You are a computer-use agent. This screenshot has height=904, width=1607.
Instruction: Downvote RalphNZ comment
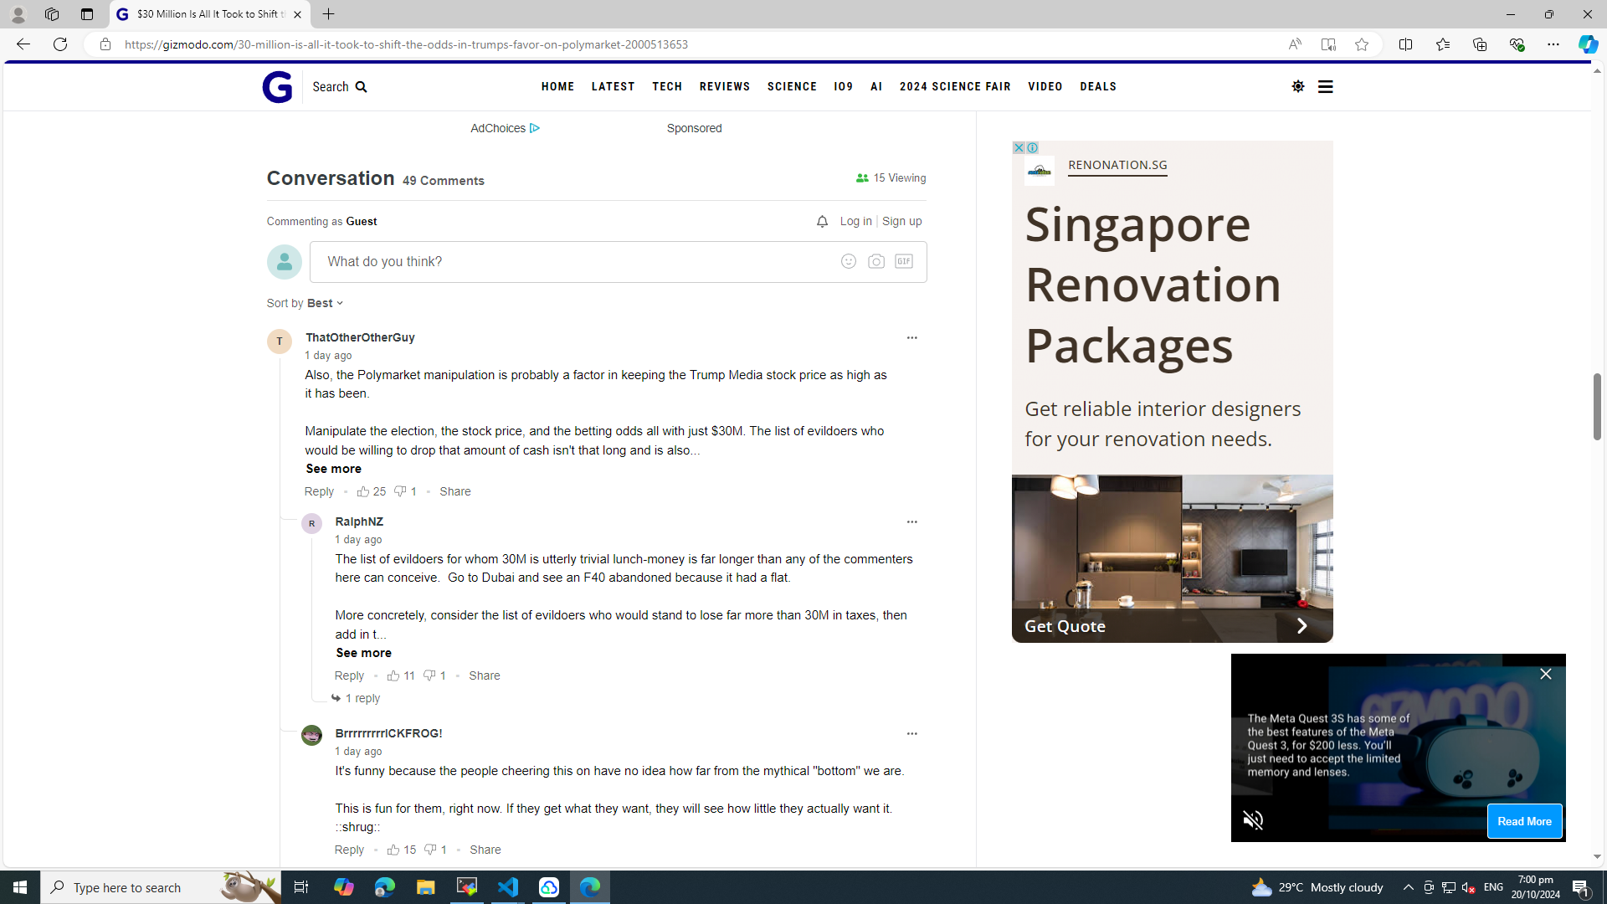434,675
